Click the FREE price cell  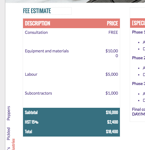113,32
